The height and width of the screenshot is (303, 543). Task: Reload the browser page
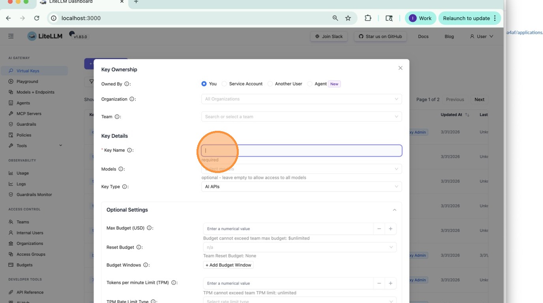coord(37,18)
